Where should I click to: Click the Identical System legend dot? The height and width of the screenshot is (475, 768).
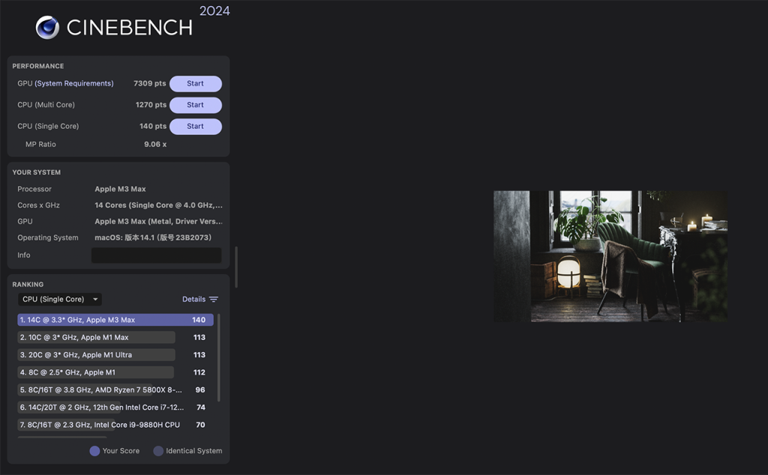click(158, 451)
